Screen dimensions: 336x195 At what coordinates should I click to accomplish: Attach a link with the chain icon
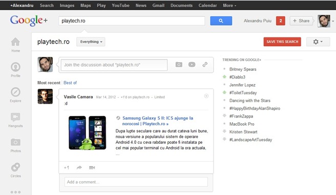click(x=205, y=65)
